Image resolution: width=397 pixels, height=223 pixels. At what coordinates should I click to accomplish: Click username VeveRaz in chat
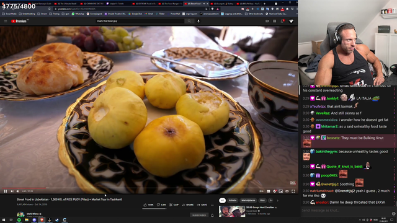[x=323, y=113]
